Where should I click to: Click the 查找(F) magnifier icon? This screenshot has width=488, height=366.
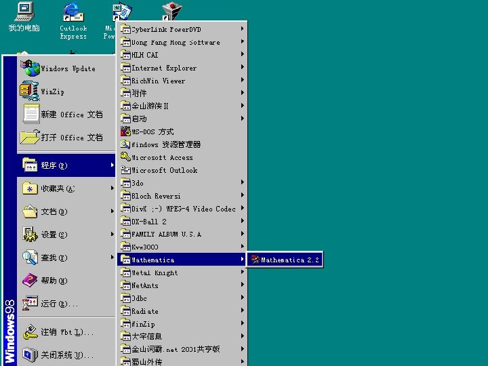click(x=30, y=258)
